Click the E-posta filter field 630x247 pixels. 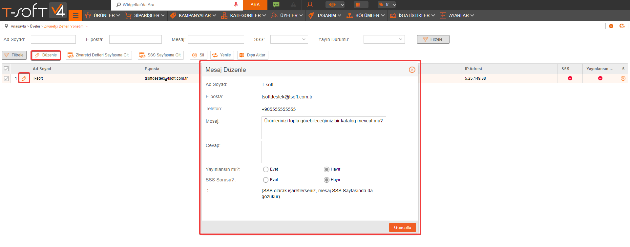coord(136,39)
